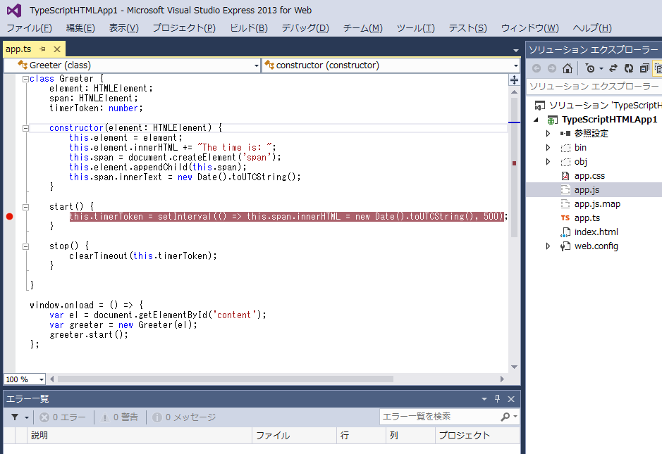The height and width of the screenshot is (454, 662).
Task: Select app.js in Solution Explorer
Action: [x=587, y=190]
